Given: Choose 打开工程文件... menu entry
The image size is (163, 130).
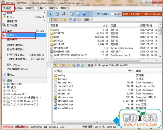Looking at the screenshot, I should click(24, 55).
